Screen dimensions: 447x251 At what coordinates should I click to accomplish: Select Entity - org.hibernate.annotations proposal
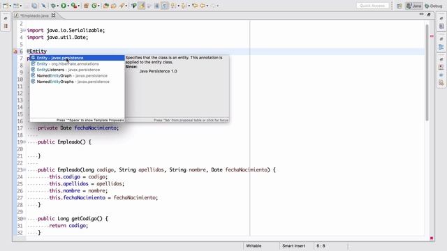[78, 63]
